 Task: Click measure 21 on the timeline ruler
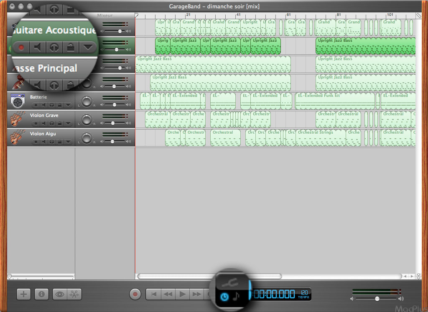(x=188, y=15)
